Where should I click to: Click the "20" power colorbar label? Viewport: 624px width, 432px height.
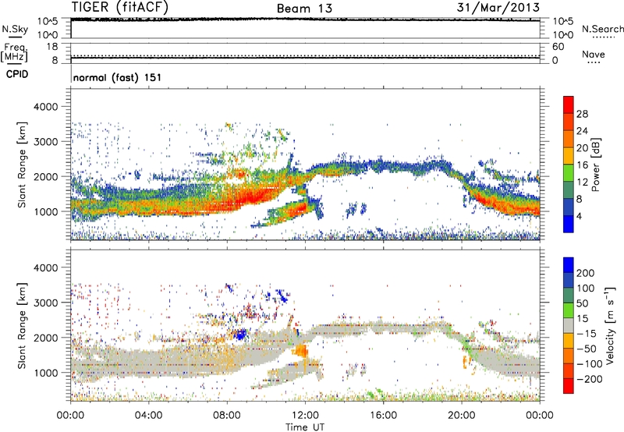[582, 148]
